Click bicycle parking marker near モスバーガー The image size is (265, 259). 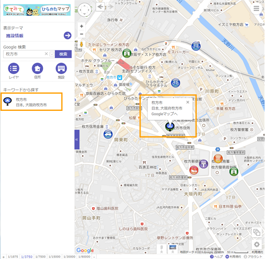(196, 46)
